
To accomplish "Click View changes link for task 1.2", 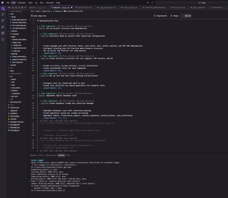I will (68, 56).
